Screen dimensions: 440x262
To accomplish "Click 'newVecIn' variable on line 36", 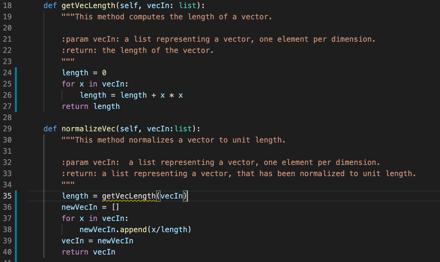I will pos(79,207).
